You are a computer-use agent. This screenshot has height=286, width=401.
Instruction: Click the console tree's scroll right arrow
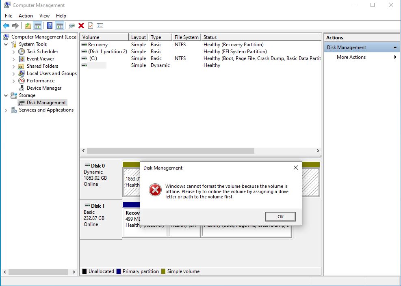click(x=74, y=272)
